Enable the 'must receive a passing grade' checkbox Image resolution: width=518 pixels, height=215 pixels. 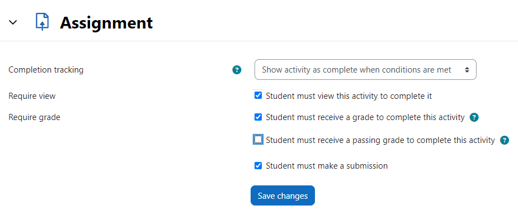pyautogui.click(x=258, y=140)
